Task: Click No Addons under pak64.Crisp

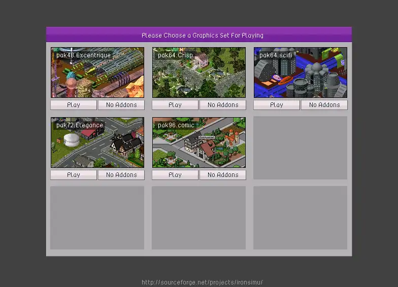Action: pos(223,105)
